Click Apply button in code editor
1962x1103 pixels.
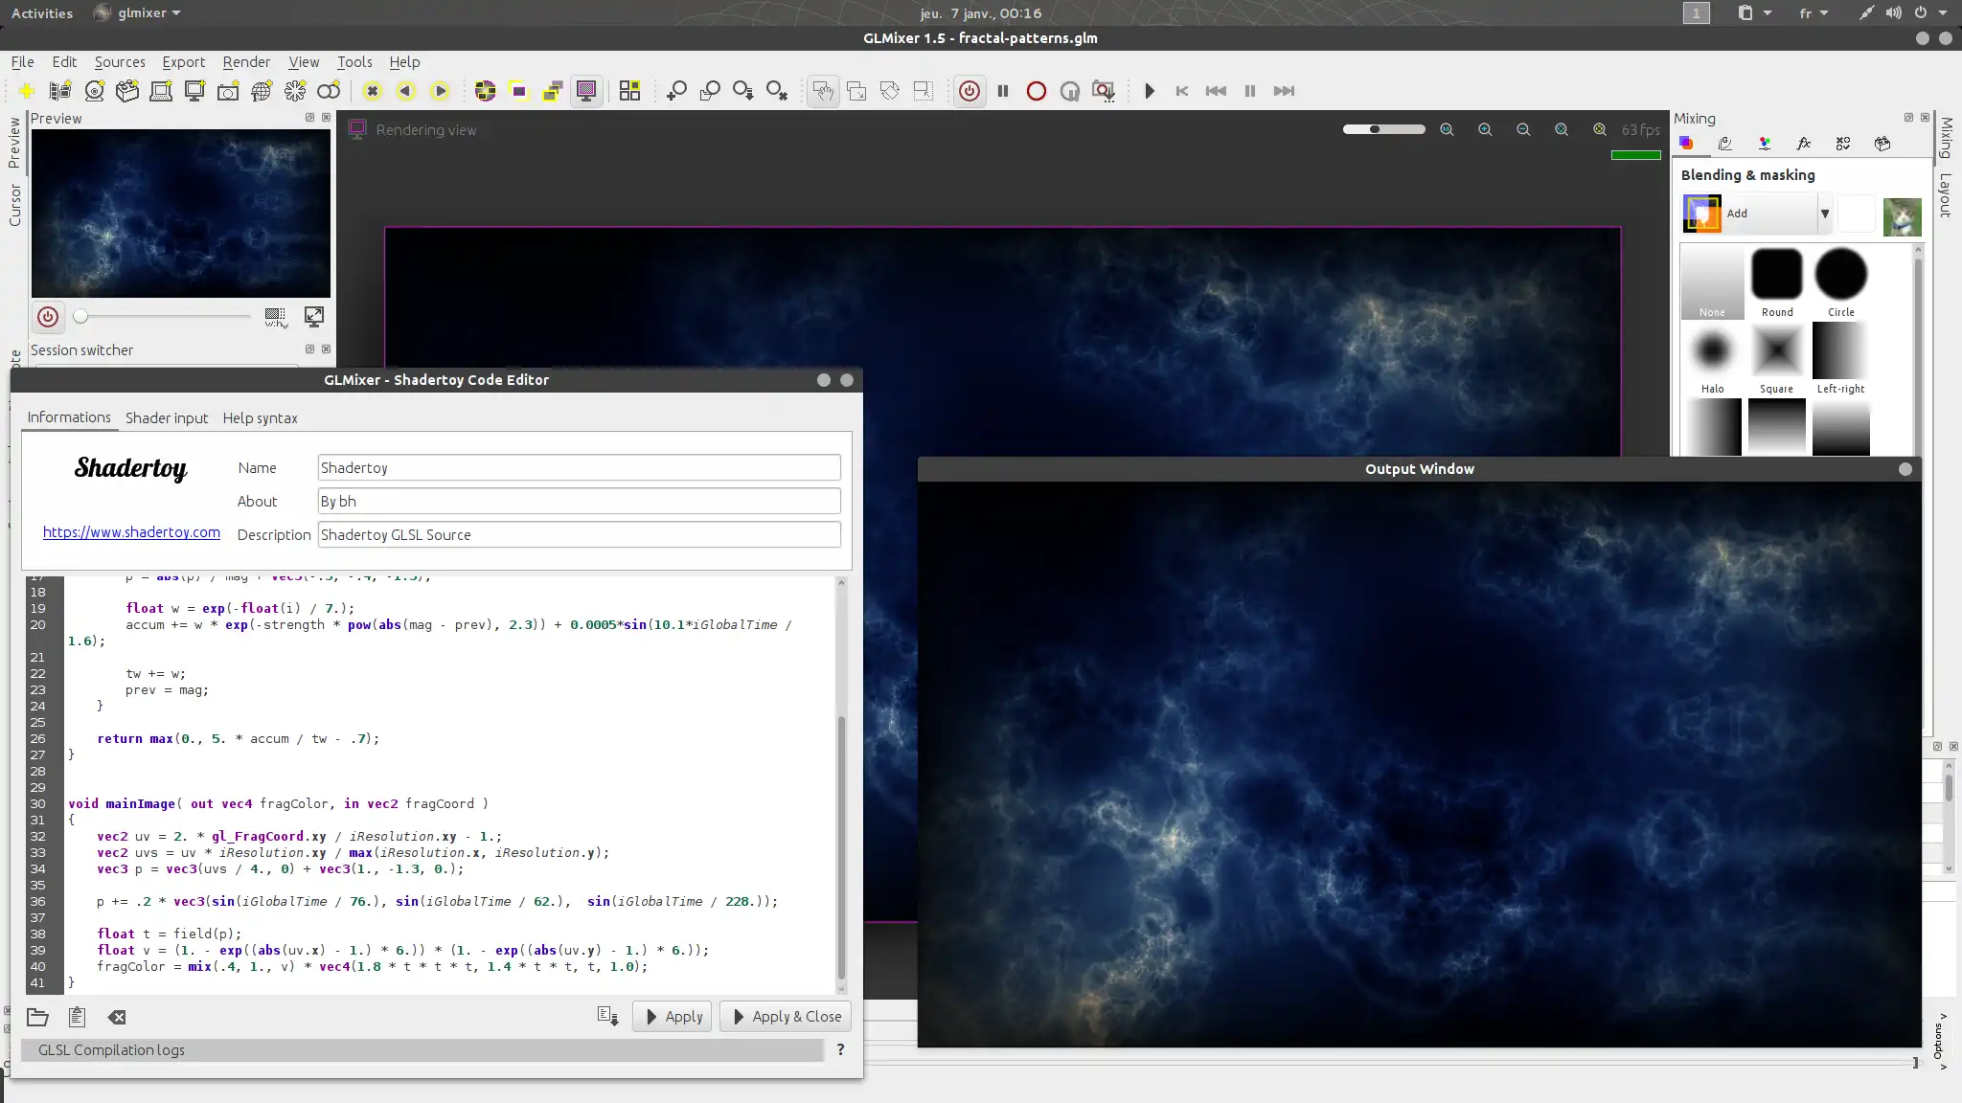[673, 1016]
